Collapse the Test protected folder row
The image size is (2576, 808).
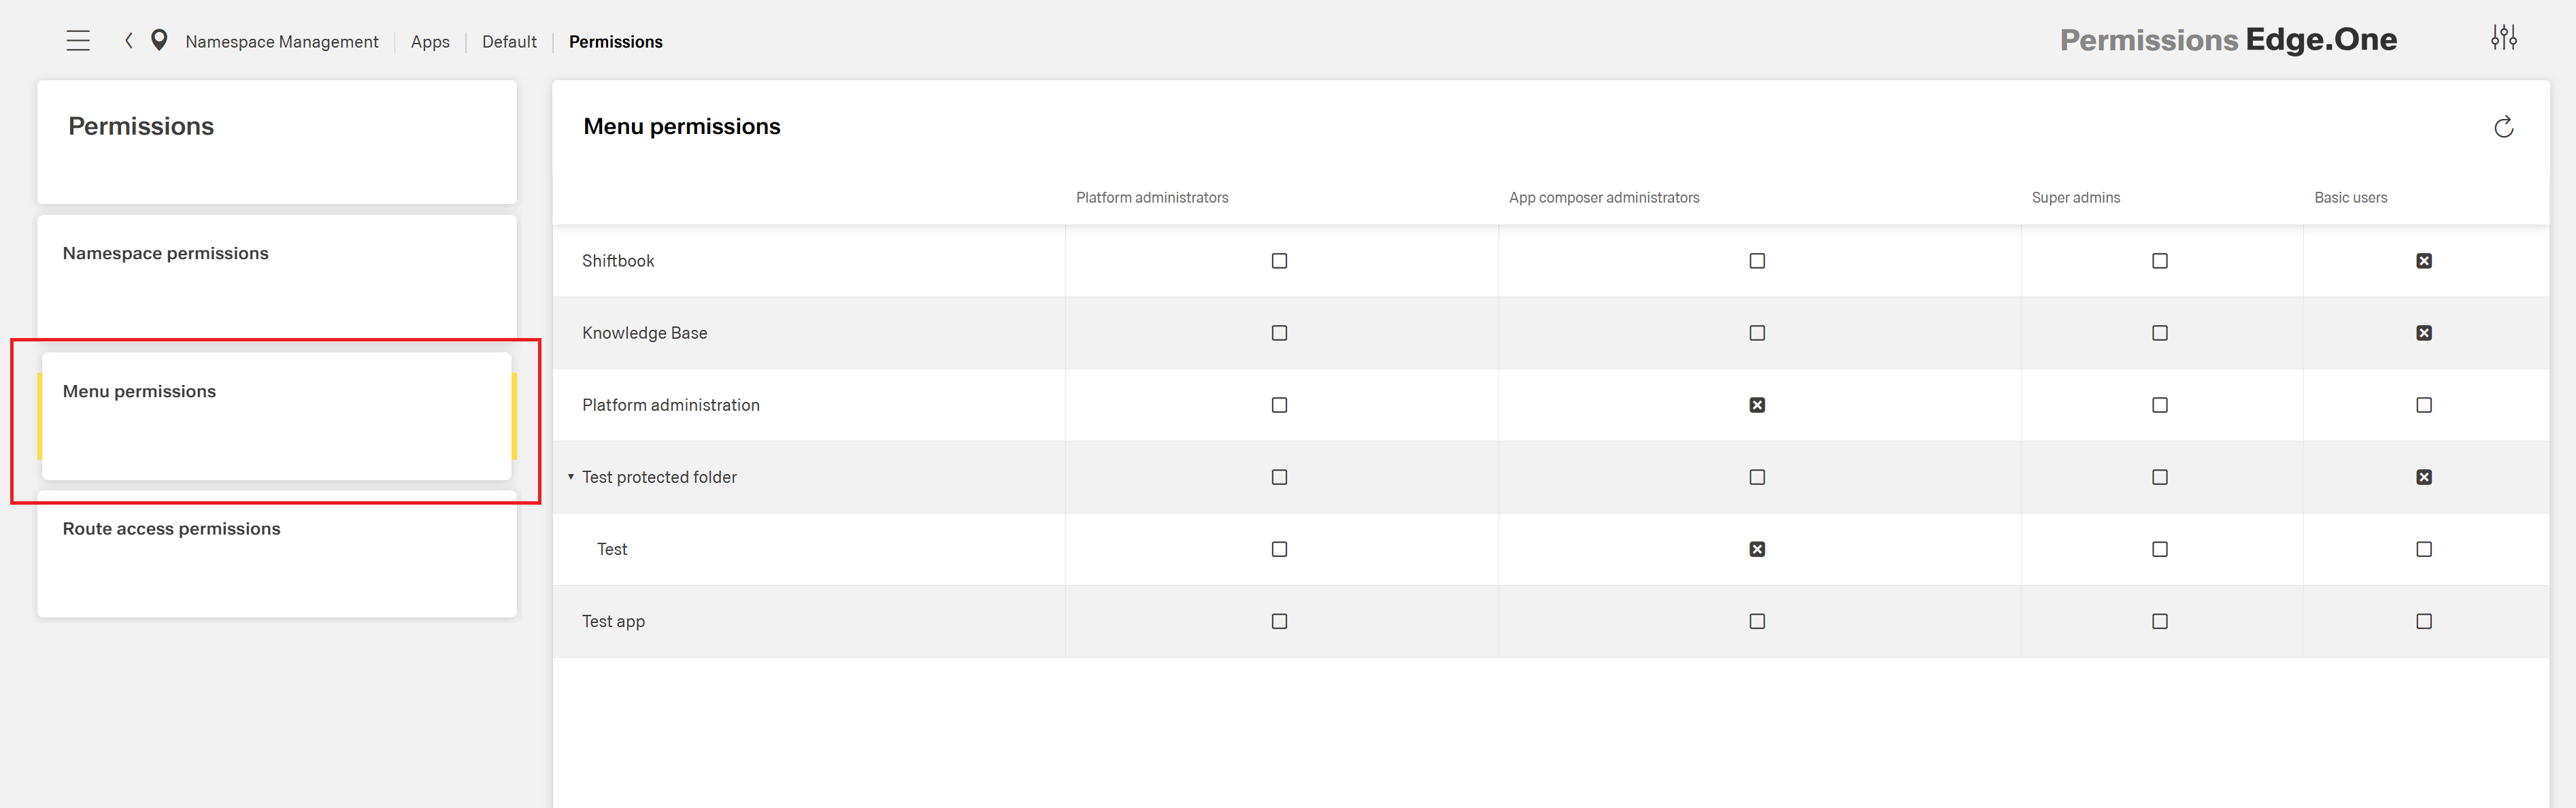click(x=571, y=477)
